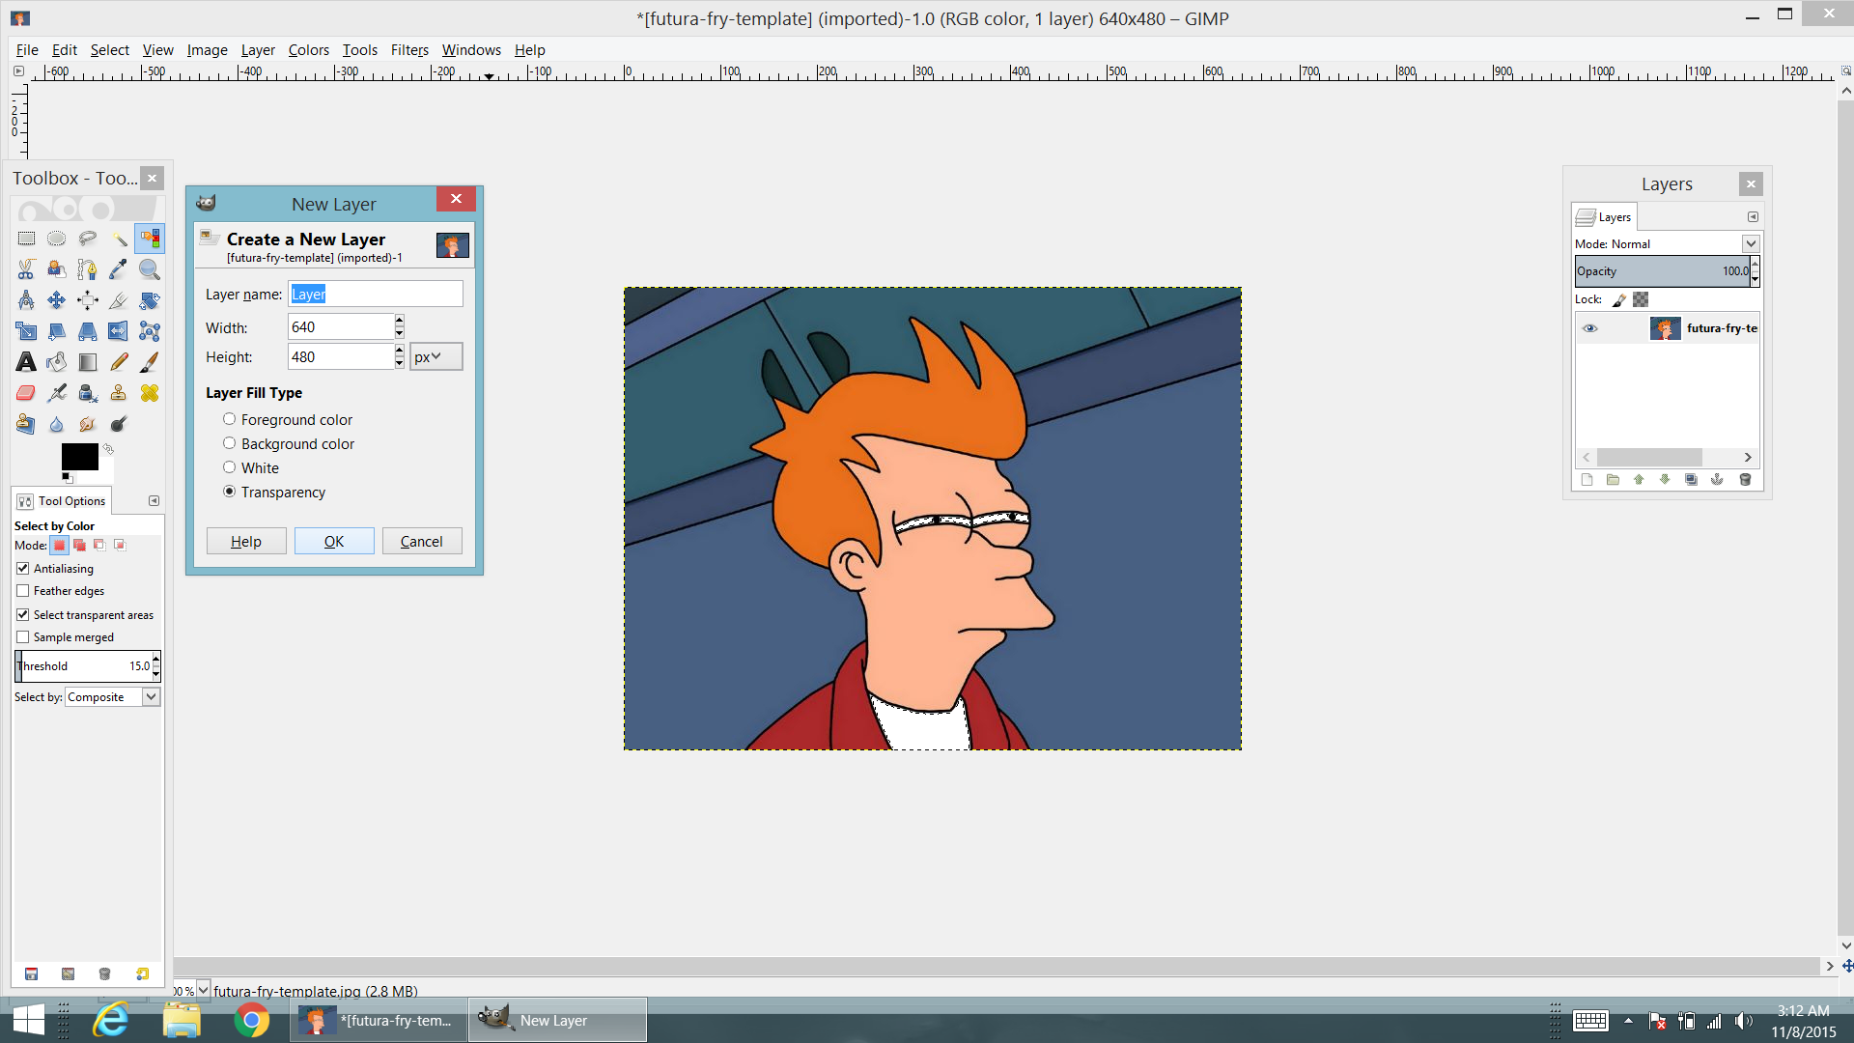
Task: Select the Crop tool
Action: coord(119,300)
